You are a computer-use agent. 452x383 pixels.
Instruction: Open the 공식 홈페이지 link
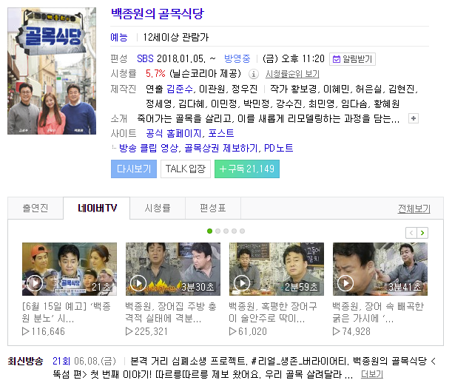coord(174,133)
